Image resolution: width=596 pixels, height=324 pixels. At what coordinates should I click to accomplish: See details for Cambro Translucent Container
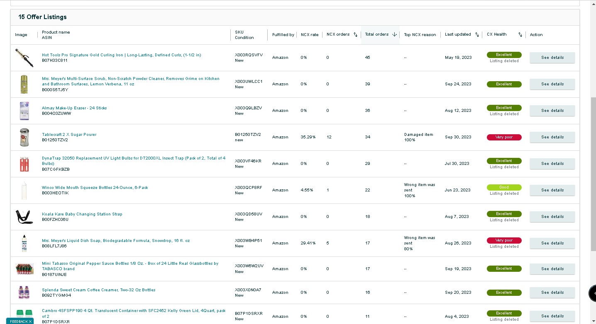coord(552,316)
